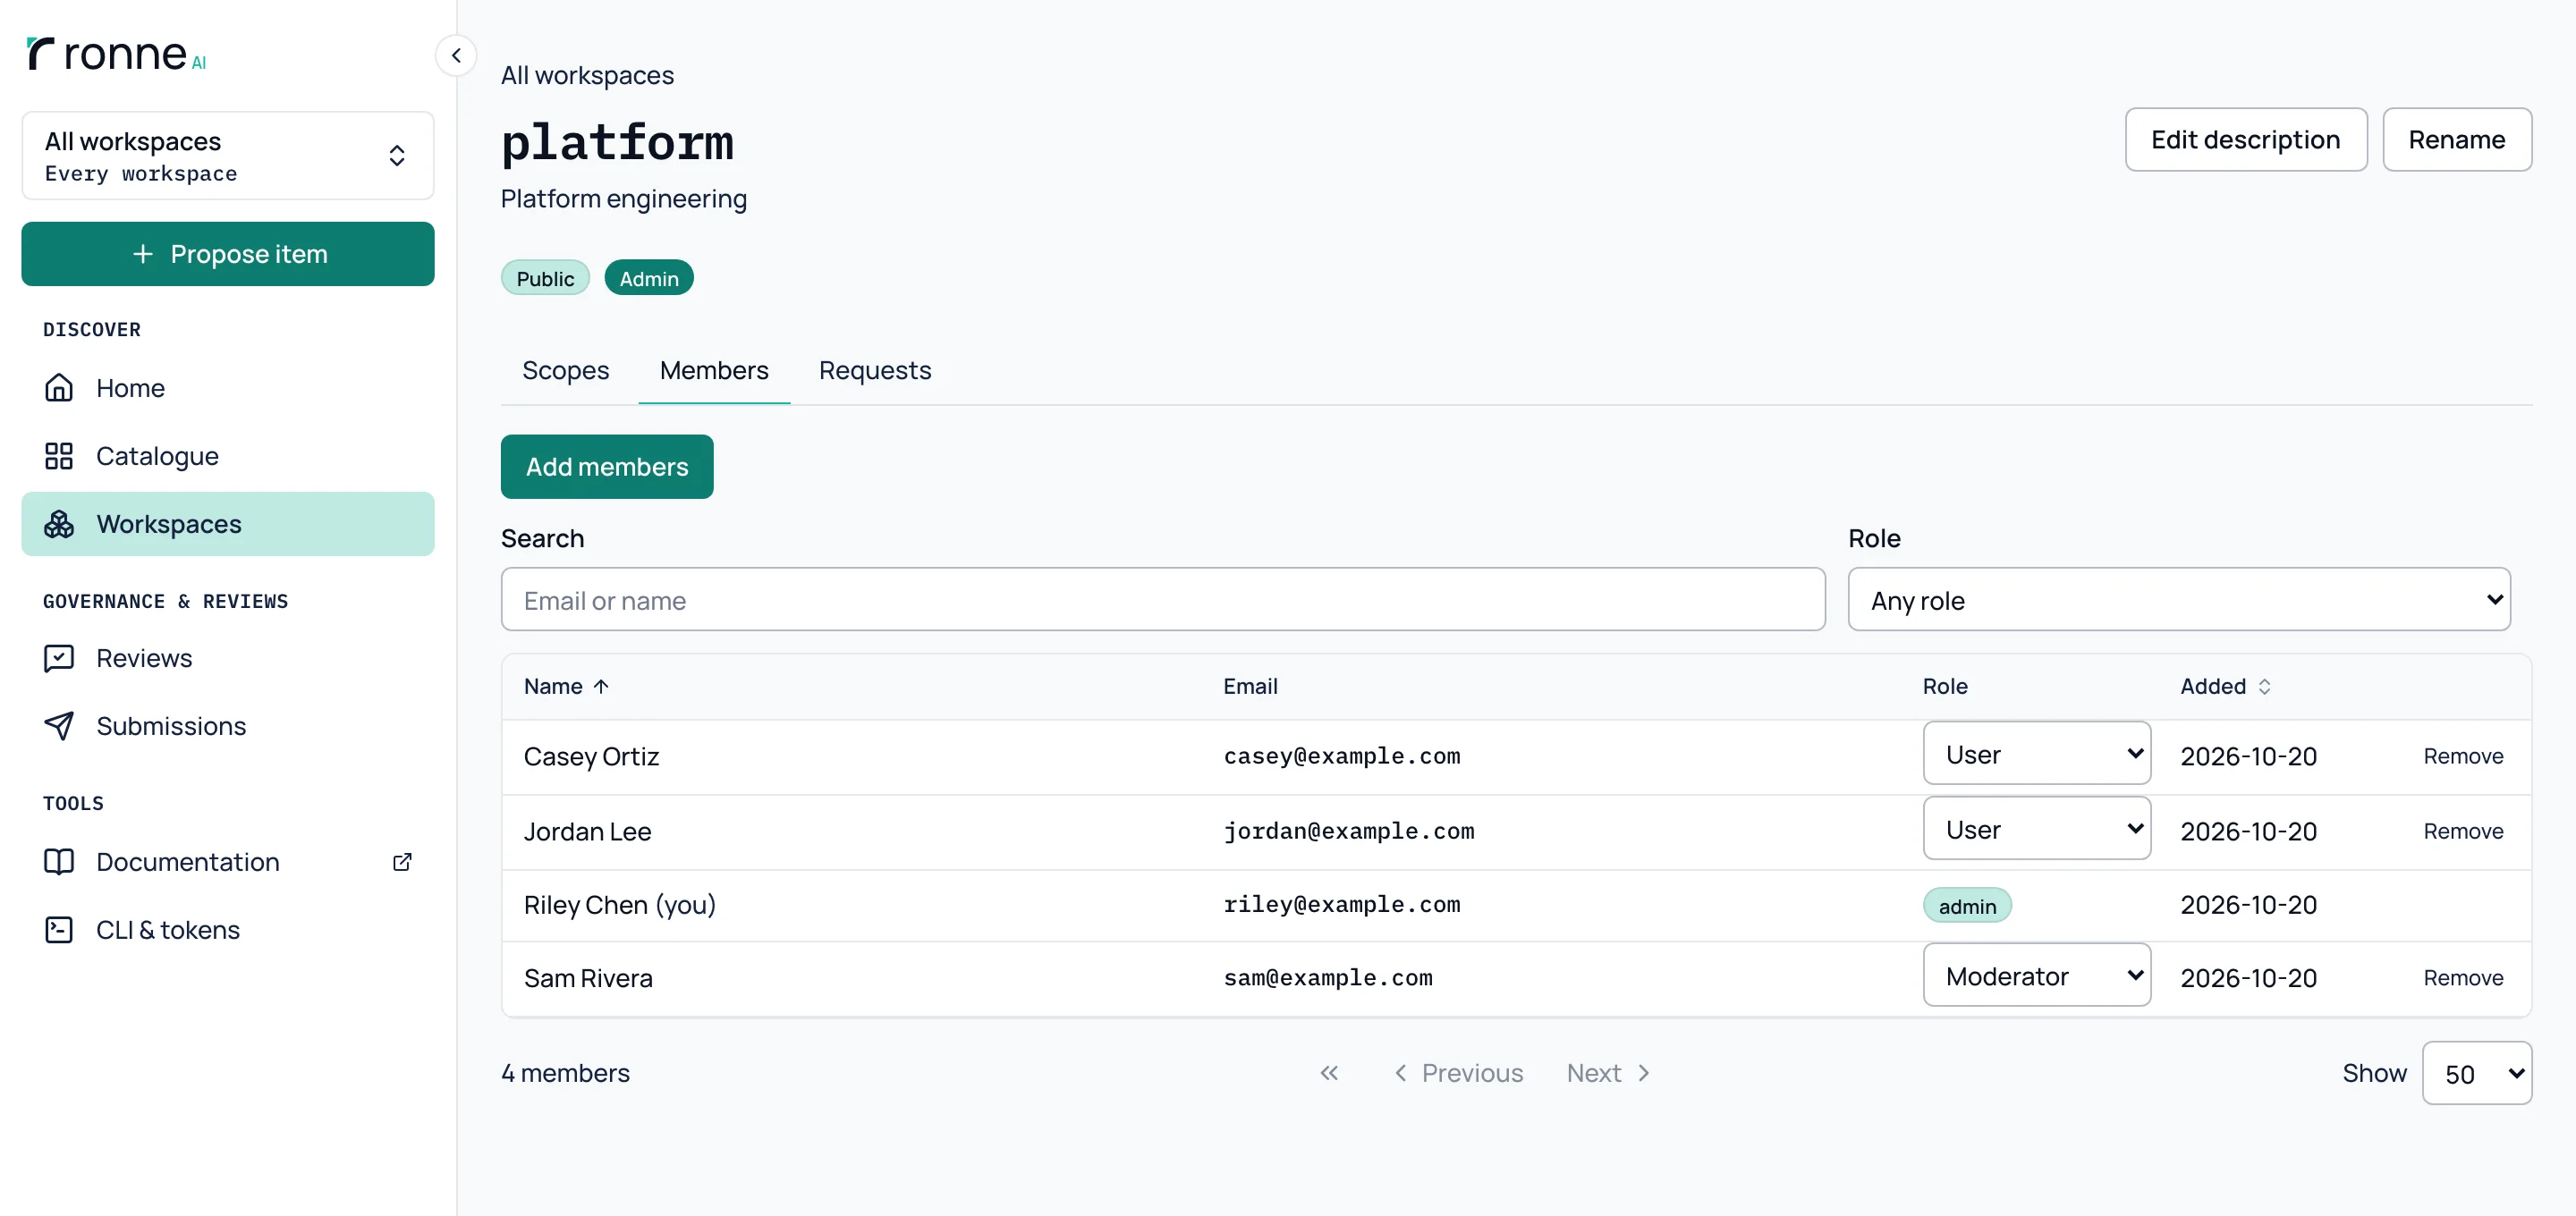Go to the Next page
Screen dimensions: 2576x1216
point(1608,1073)
